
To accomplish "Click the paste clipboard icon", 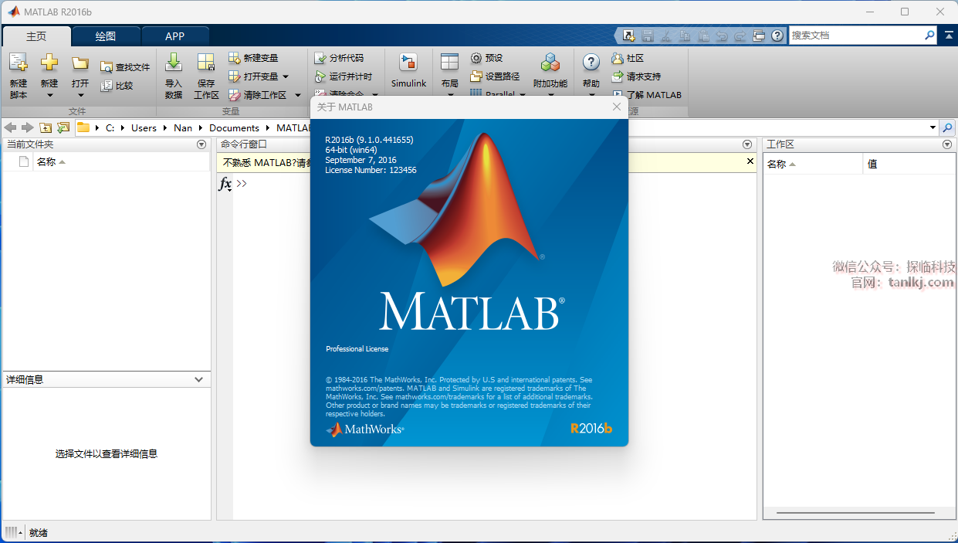I will [703, 36].
